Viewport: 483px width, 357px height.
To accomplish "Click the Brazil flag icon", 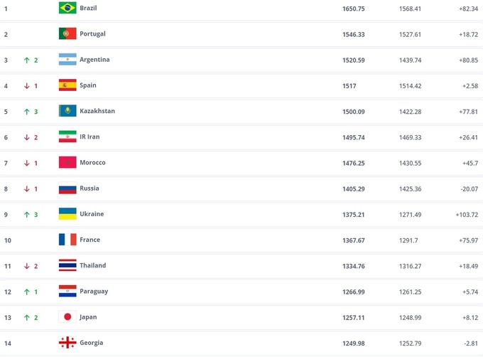I will coord(67,8).
